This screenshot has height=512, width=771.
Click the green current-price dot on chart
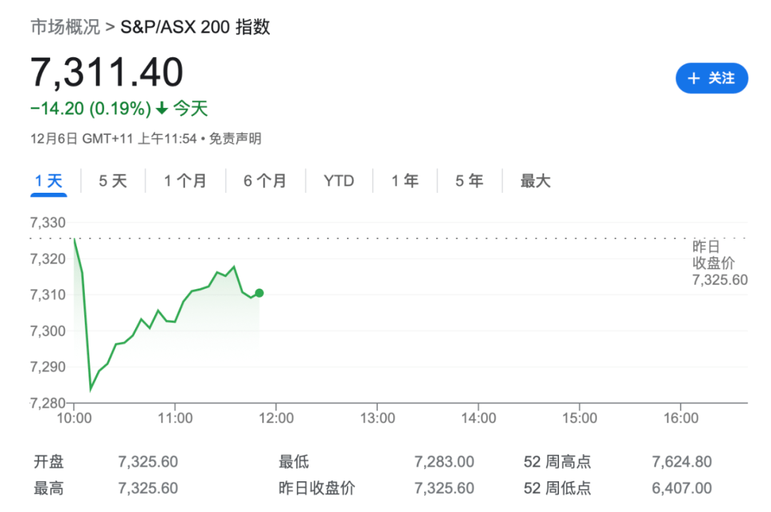(x=259, y=293)
